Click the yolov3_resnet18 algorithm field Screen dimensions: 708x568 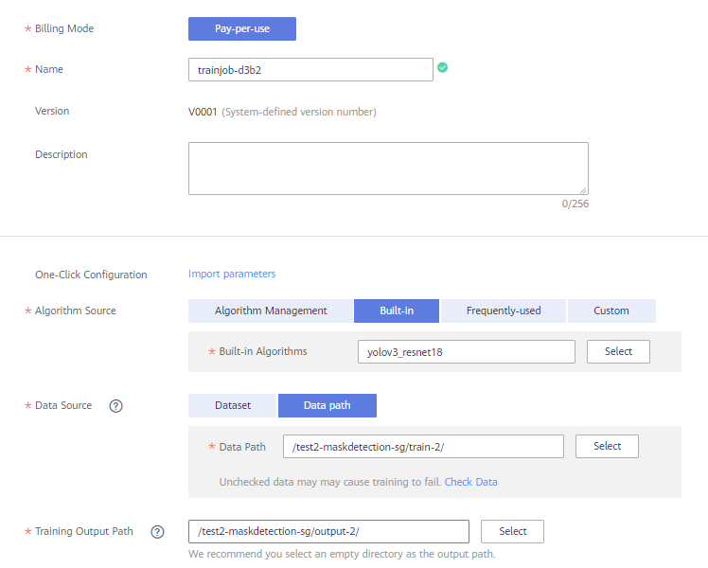coord(467,352)
